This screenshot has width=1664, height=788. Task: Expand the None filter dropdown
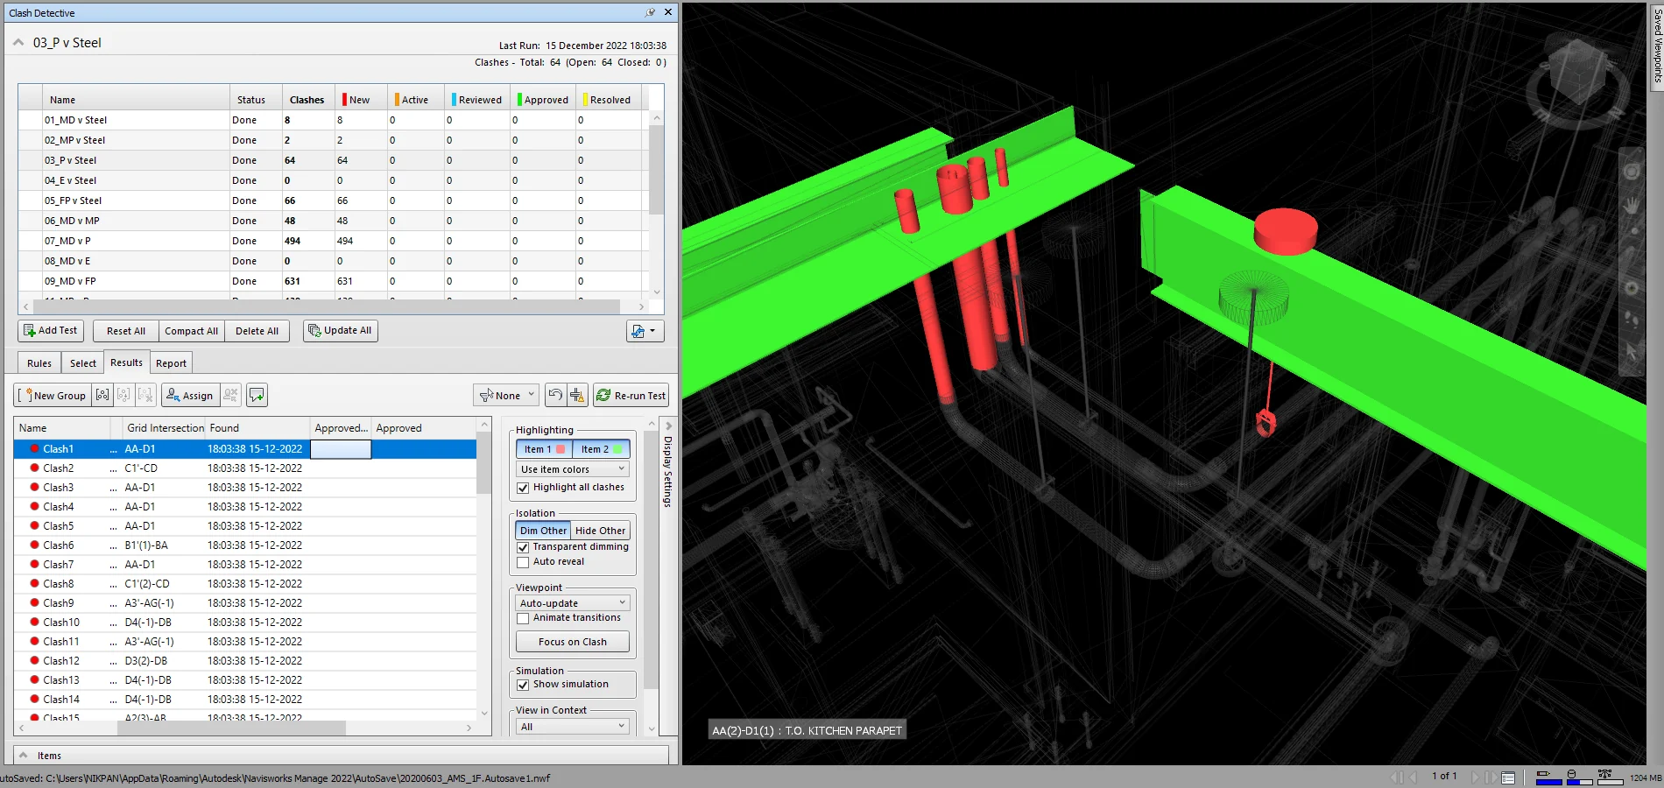click(x=506, y=396)
